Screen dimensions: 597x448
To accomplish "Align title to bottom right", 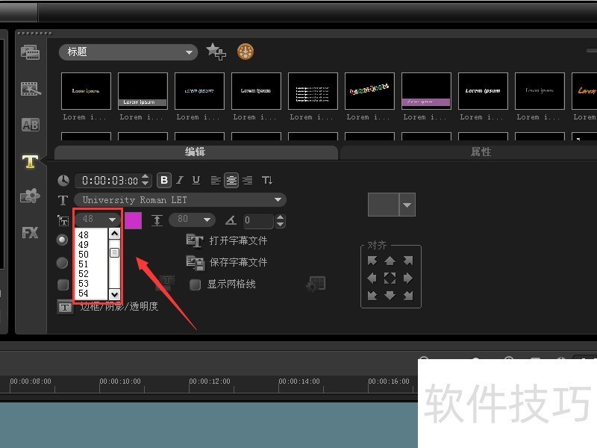I will [x=408, y=295].
